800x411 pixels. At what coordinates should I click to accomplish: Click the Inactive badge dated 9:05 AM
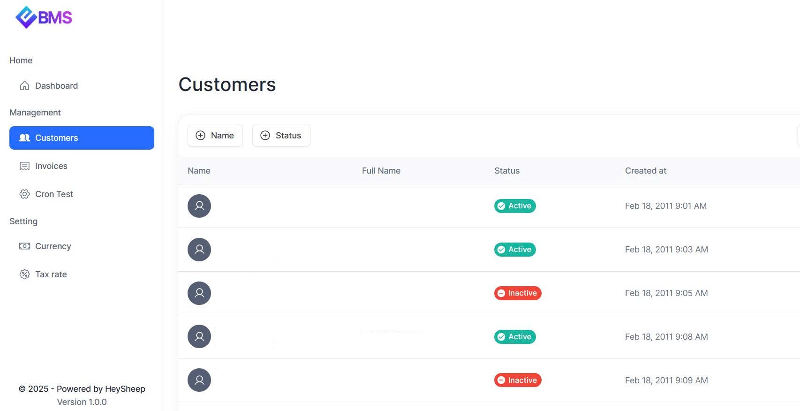click(x=517, y=293)
